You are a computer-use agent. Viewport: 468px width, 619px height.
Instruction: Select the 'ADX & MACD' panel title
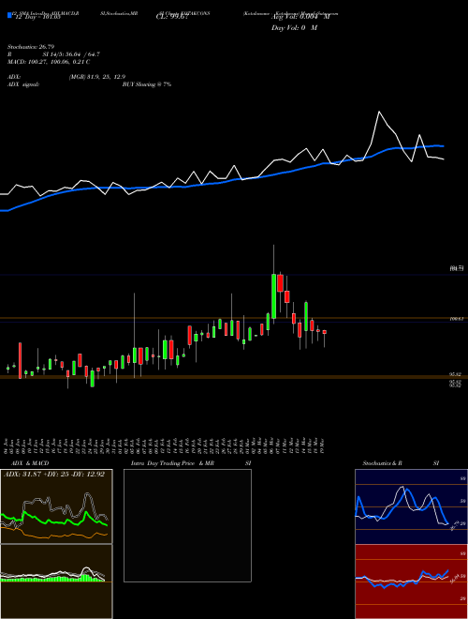[x=30, y=463]
